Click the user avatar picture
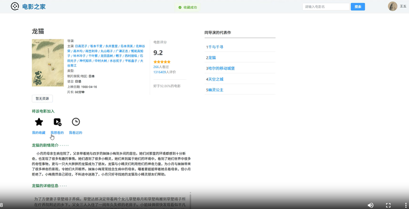 coord(392,6)
